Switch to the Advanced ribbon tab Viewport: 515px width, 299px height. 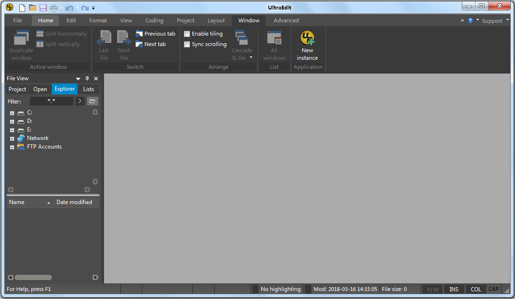click(286, 20)
